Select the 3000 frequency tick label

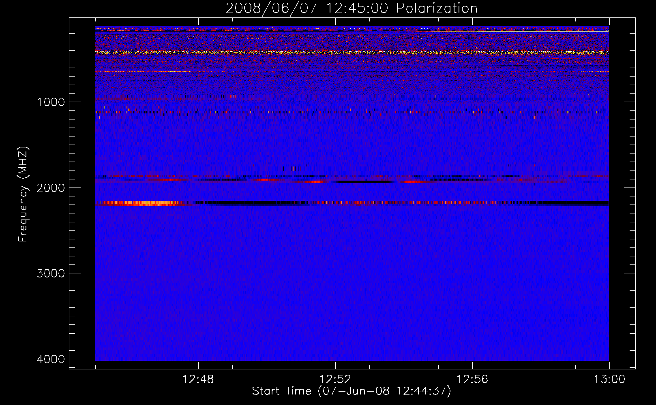(51, 273)
